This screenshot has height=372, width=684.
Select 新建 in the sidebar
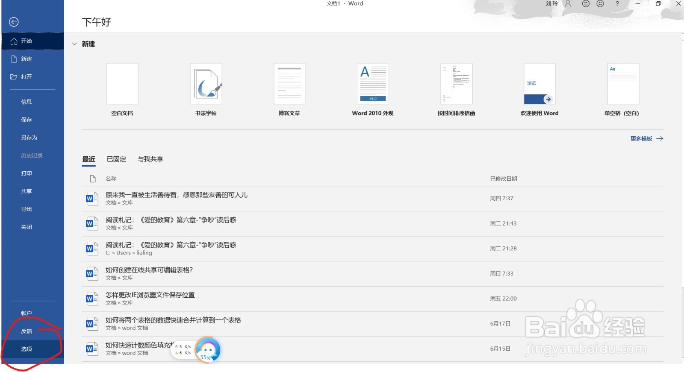coord(32,59)
